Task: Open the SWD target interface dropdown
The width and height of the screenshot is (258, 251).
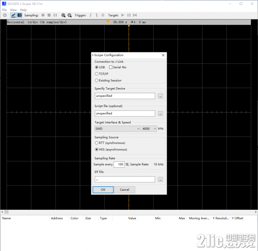Action: [117, 129]
